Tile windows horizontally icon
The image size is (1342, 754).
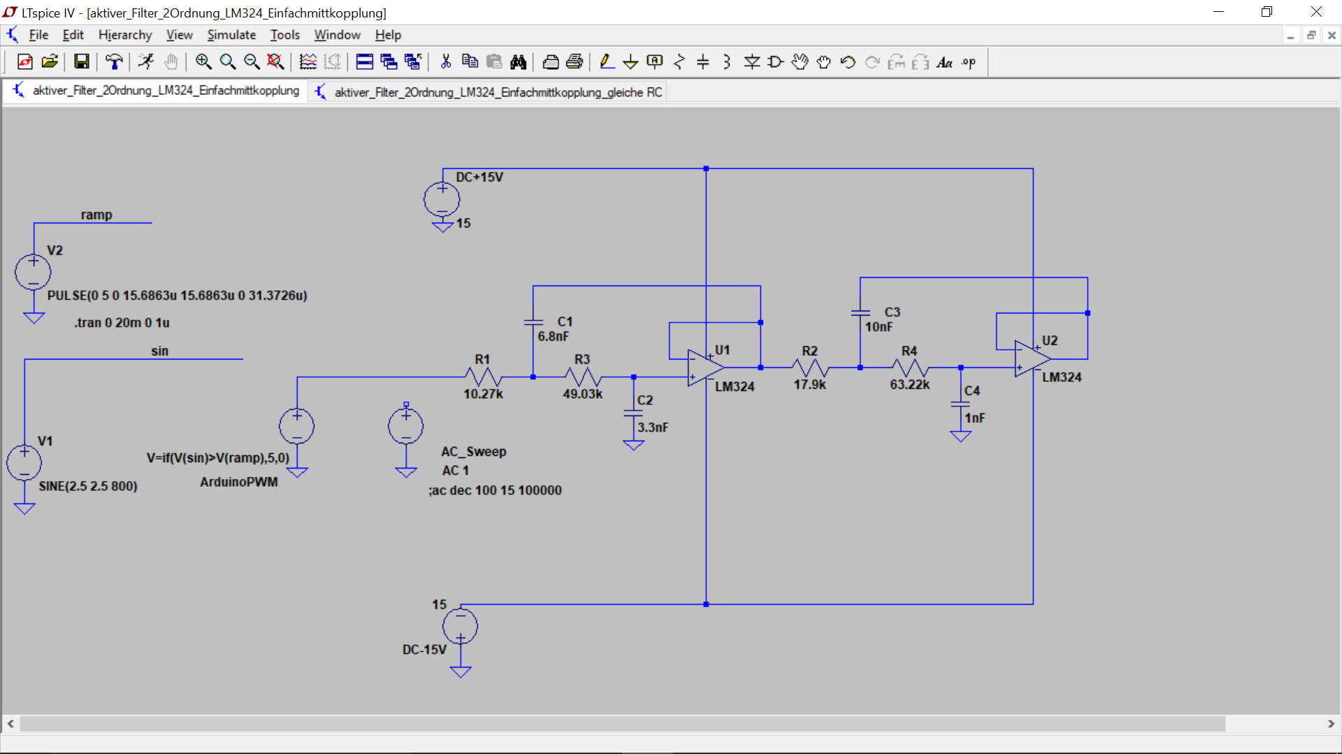[x=365, y=62]
